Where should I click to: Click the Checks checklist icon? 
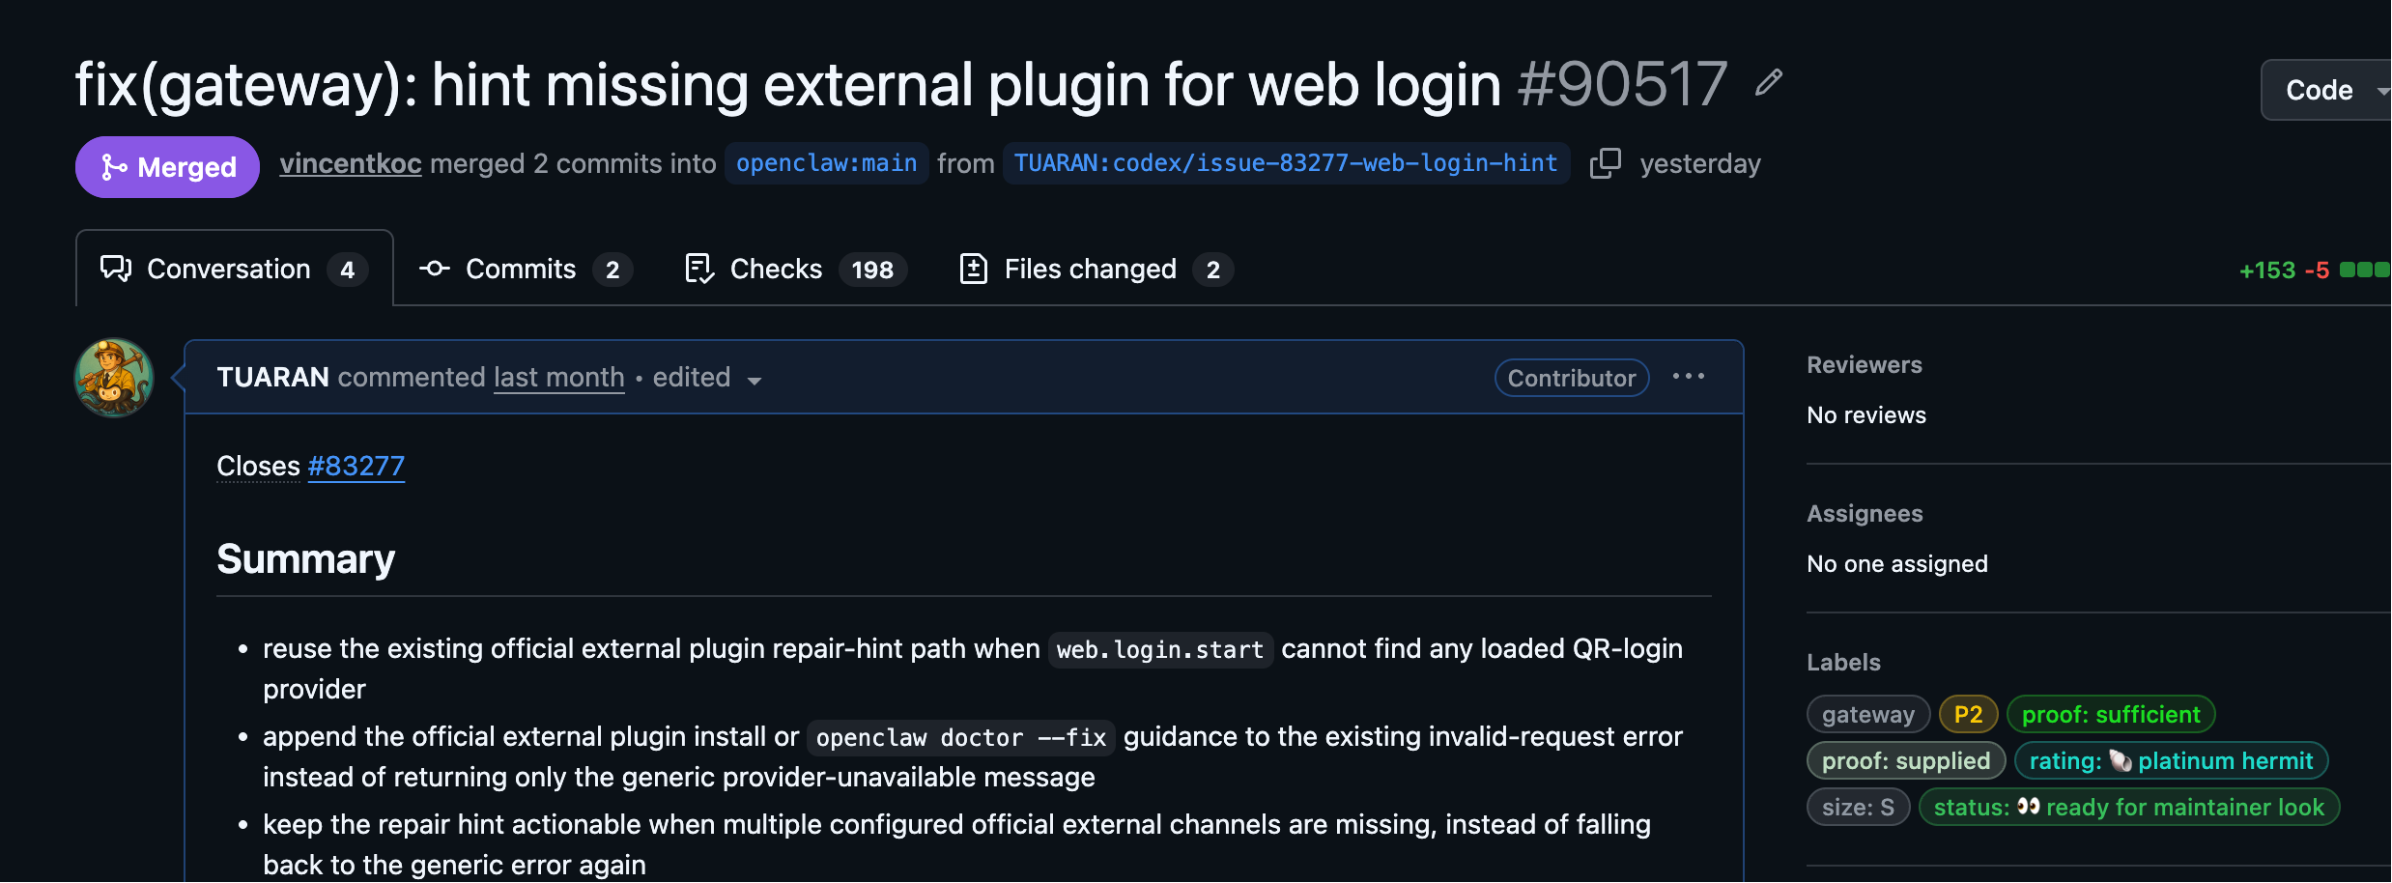point(699,269)
